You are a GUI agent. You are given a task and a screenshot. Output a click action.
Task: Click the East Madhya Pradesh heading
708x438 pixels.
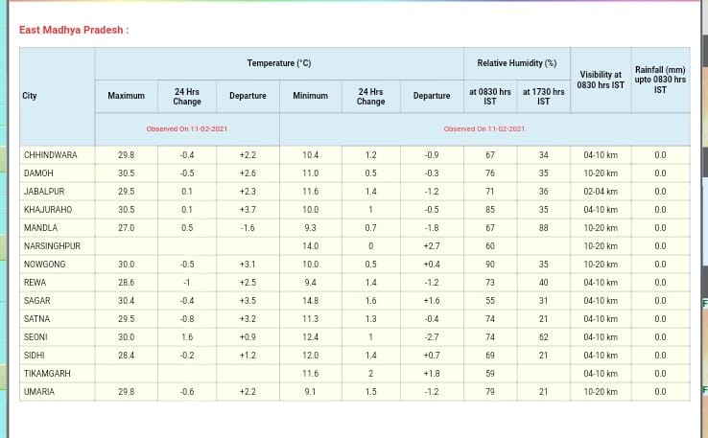73,30
